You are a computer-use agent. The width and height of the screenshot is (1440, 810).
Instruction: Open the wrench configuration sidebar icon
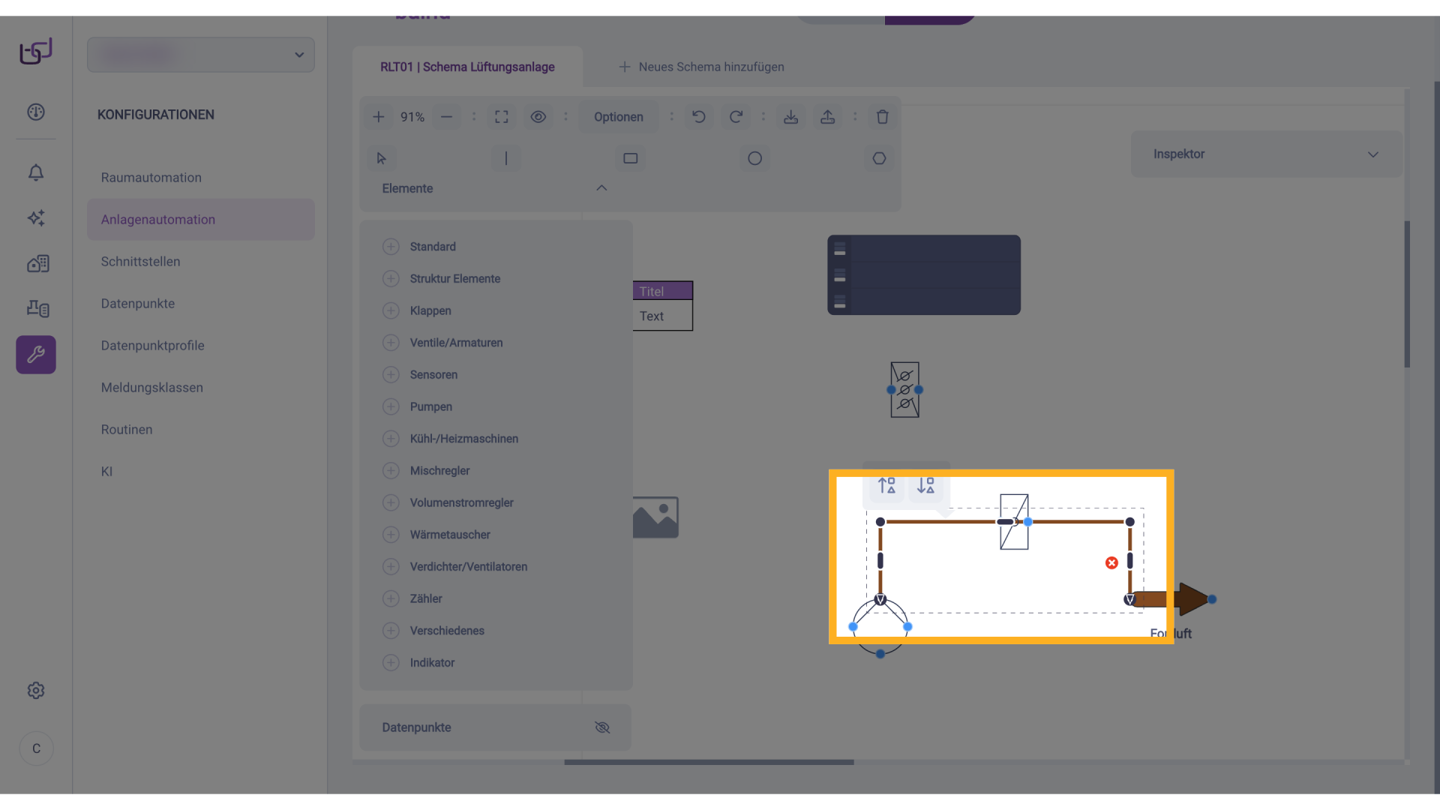36,355
